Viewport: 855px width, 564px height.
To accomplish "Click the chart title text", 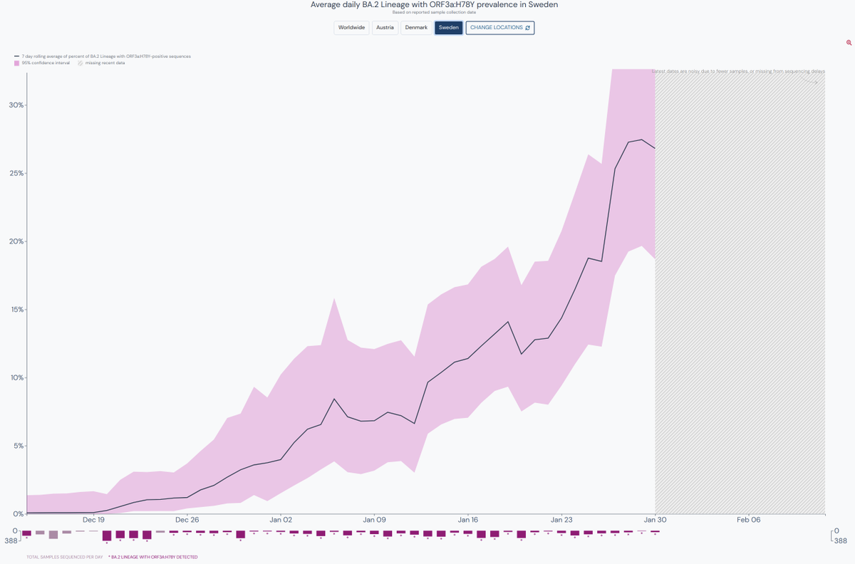I will pyautogui.click(x=434, y=5).
